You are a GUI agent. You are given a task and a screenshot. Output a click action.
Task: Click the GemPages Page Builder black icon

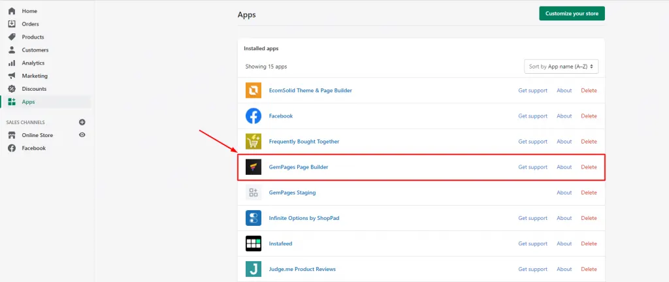(253, 167)
